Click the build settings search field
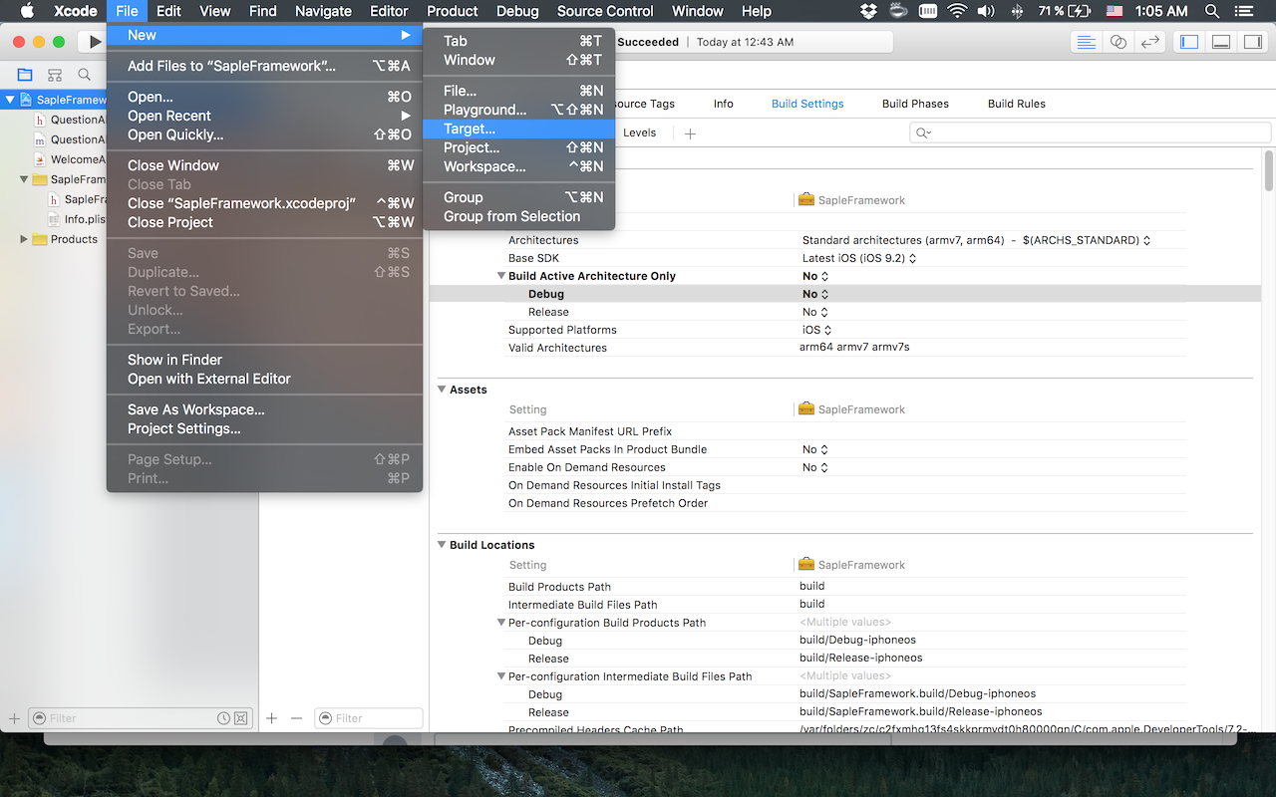1276x797 pixels. tap(1091, 133)
